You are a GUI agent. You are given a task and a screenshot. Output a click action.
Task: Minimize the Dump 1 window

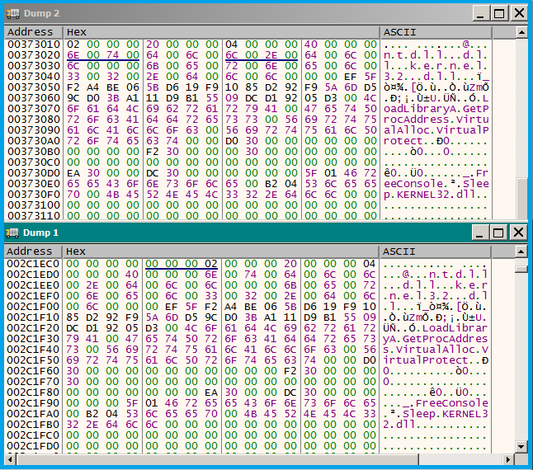pyautogui.click(x=482, y=233)
